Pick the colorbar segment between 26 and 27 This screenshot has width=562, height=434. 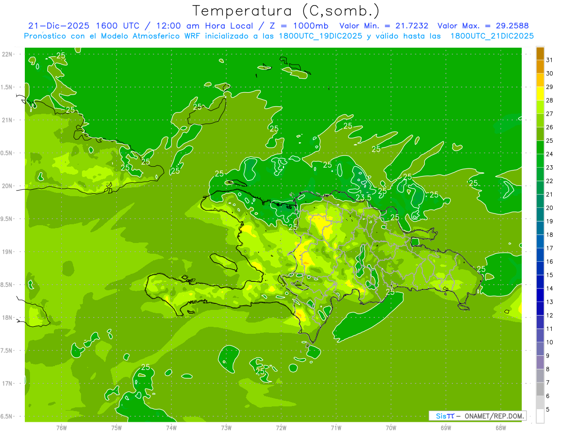tap(540, 120)
